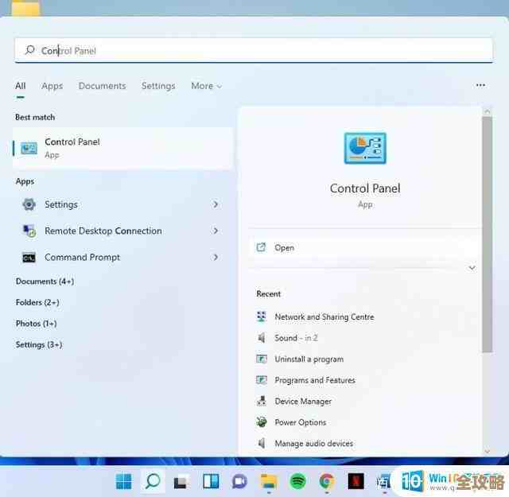
Task: Click the Control Panel icon in best match
Action: pos(29,149)
